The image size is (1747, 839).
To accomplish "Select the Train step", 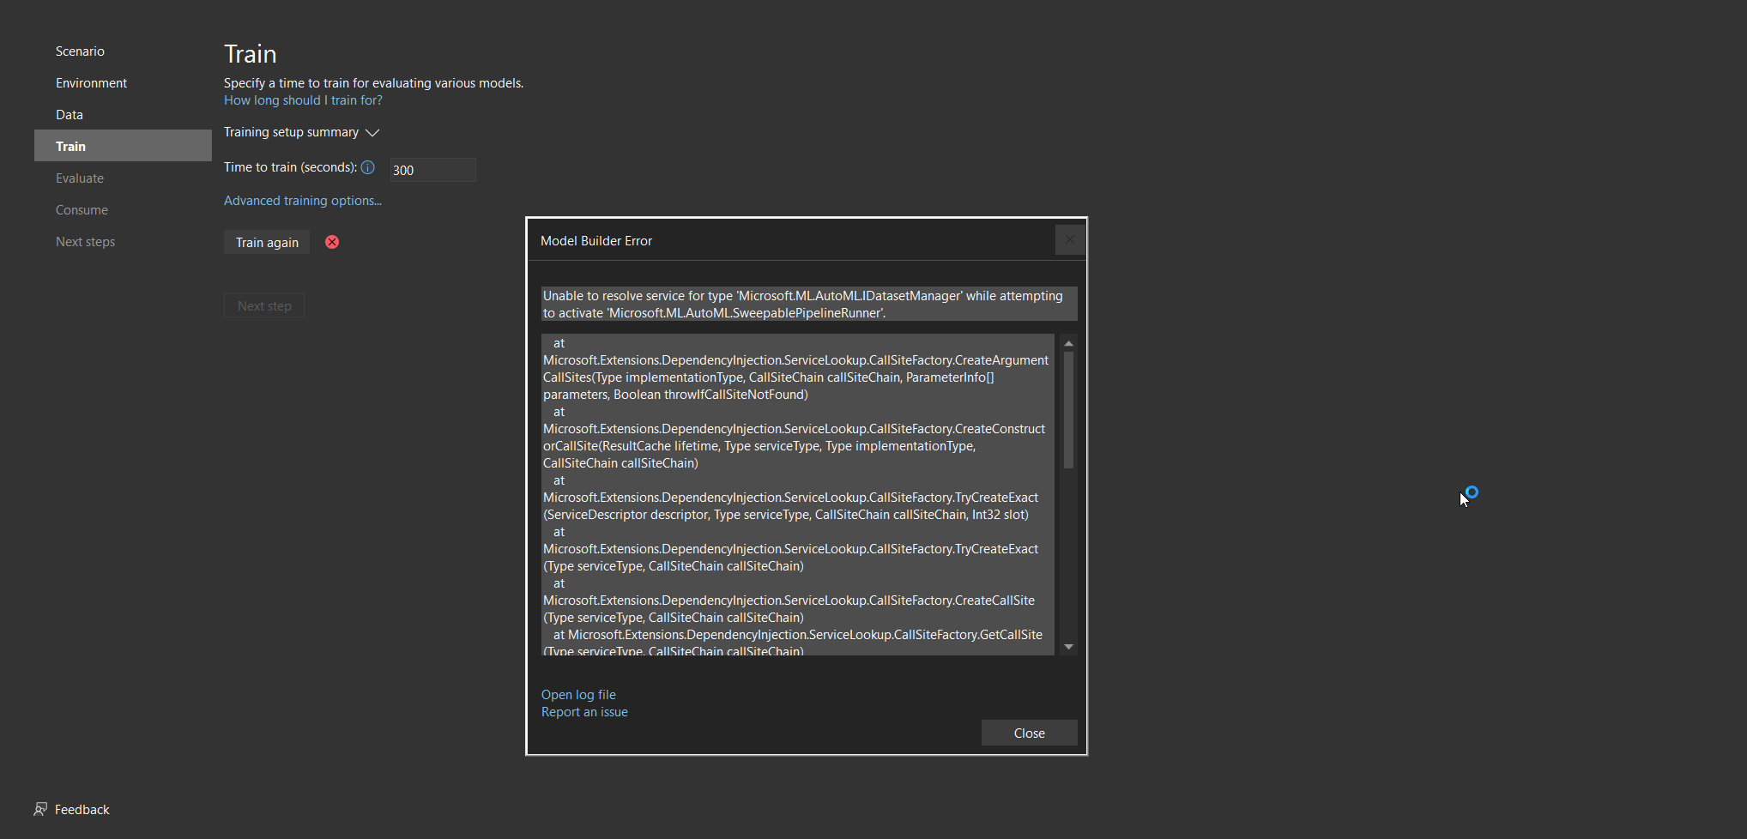I will pyautogui.click(x=70, y=146).
